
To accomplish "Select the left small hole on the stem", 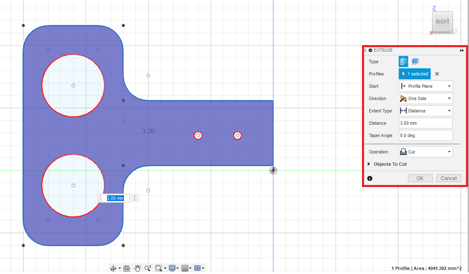I will coord(198,135).
